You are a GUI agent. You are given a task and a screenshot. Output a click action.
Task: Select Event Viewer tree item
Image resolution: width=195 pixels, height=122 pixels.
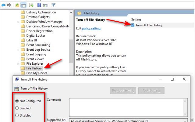tap(35, 59)
